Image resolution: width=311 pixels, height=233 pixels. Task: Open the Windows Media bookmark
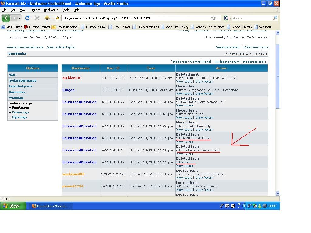tap(239, 27)
